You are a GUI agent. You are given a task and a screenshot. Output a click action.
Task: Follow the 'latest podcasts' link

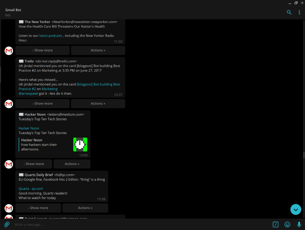pyautogui.click(x=51, y=36)
